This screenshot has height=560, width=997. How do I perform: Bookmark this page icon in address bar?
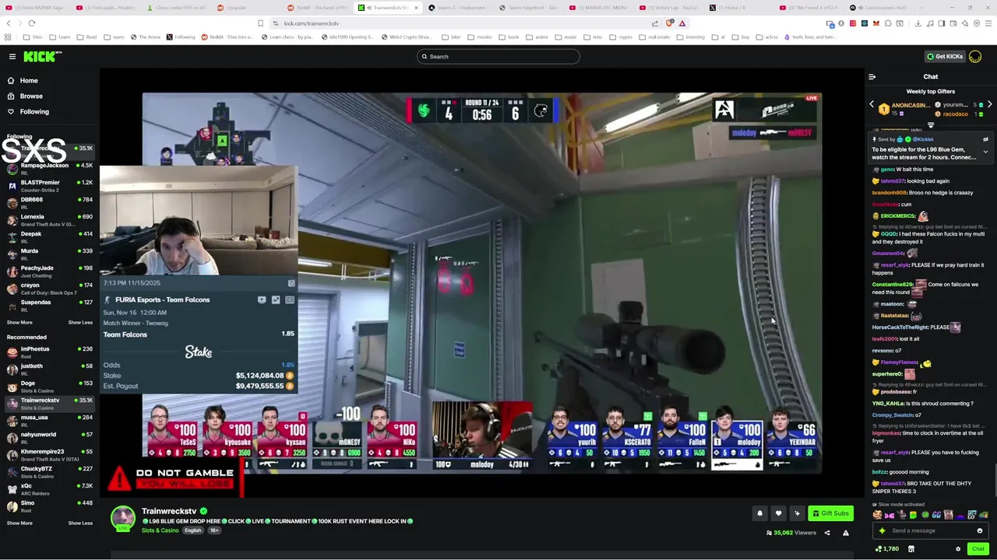click(x=260, y=23)
